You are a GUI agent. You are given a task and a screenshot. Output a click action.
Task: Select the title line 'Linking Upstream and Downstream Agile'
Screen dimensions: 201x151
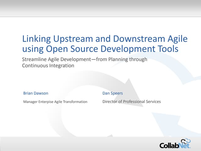click(x=105, y=39)
